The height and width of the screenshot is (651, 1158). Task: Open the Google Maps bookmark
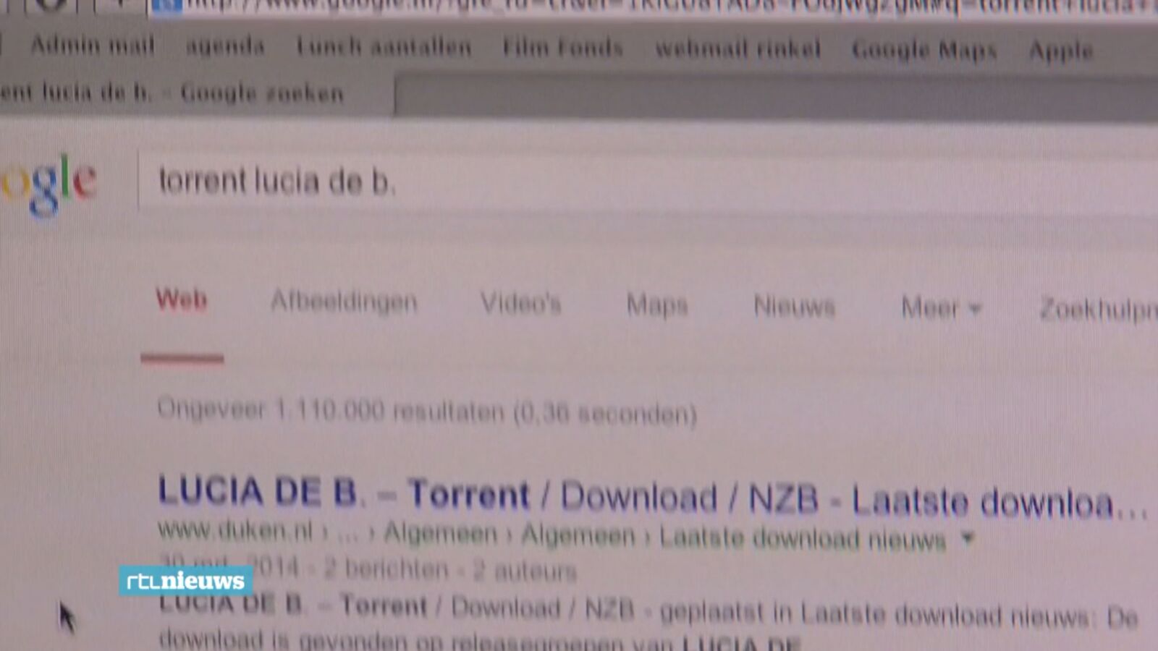click(924, 50)
